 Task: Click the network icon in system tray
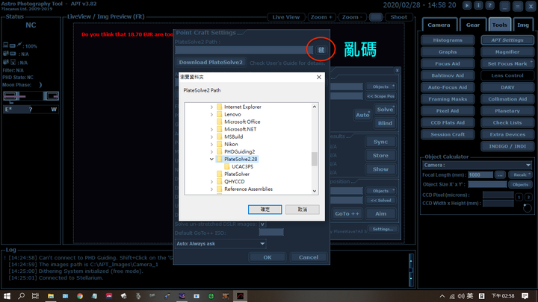tap(452, 296)
